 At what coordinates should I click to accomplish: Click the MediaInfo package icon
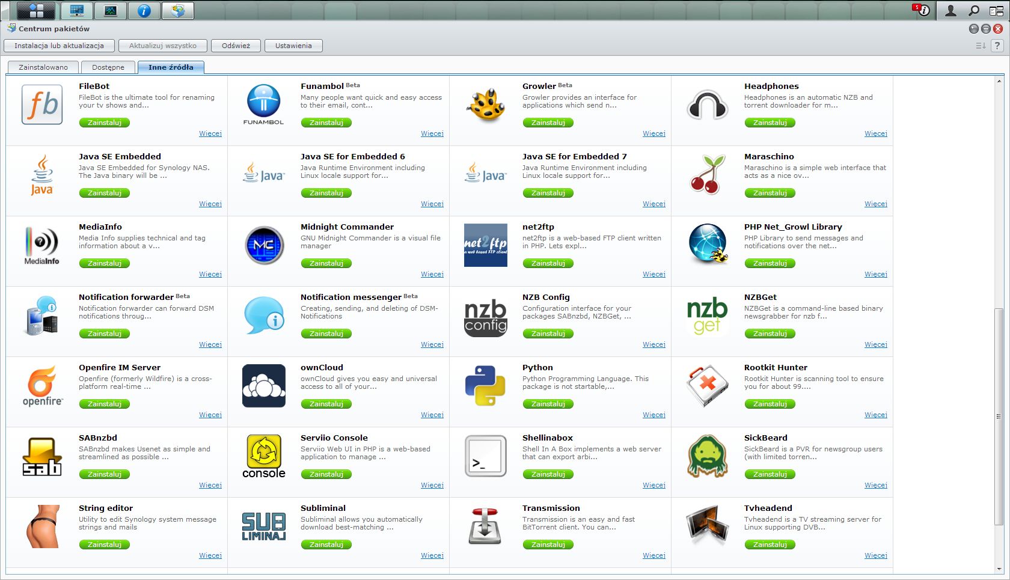click(42, 245)
